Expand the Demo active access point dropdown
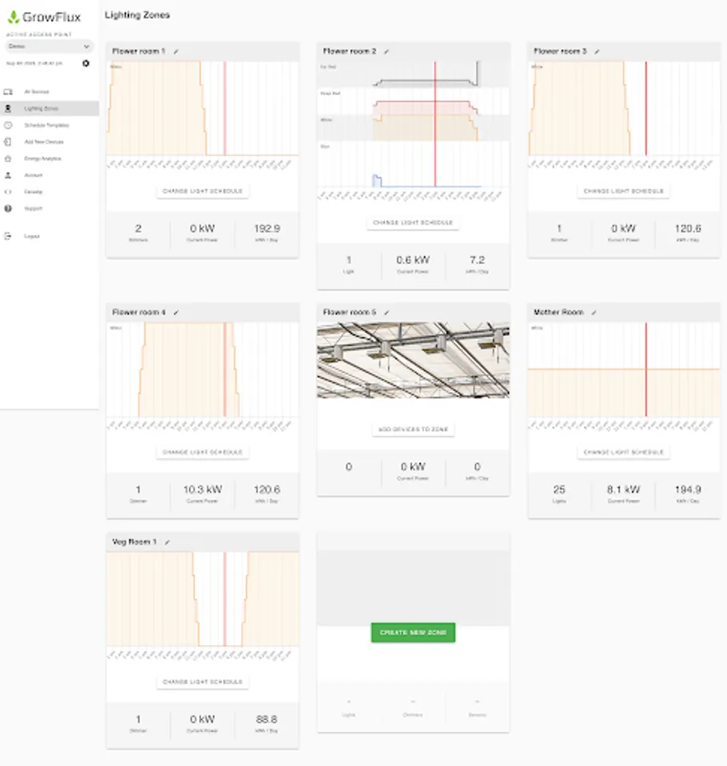Screen dimensions: 727x766 tap(49, 47)
